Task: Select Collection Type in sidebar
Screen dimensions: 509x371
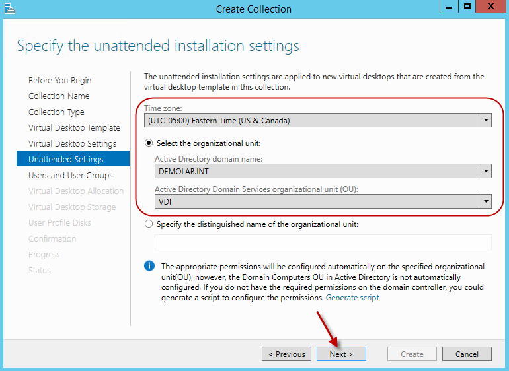Action: (56, 112)
